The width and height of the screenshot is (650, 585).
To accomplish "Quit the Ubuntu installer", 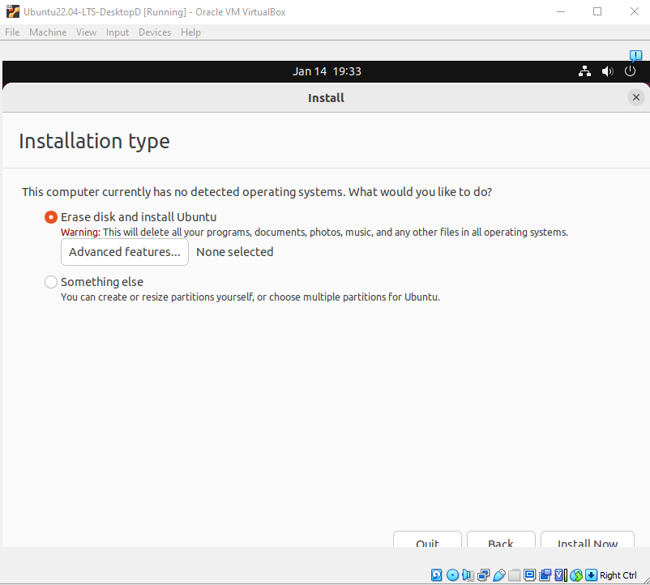I will (427, 541).
